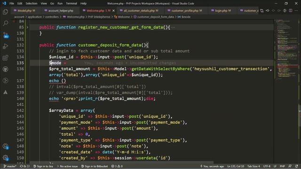Open the Atlassian triangle icon in activity bar
This screenshot has width=301, height=169.
[5, 92]
